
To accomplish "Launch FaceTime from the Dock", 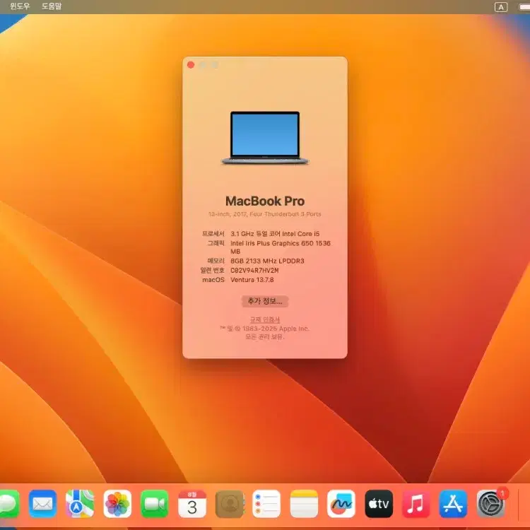I will 155,504.
